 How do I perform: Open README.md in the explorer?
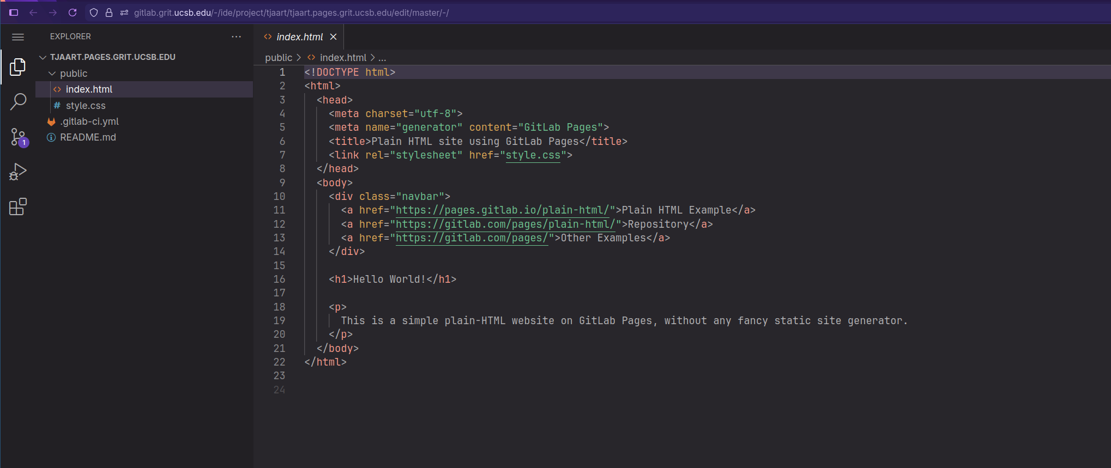[x=88, y=137]
